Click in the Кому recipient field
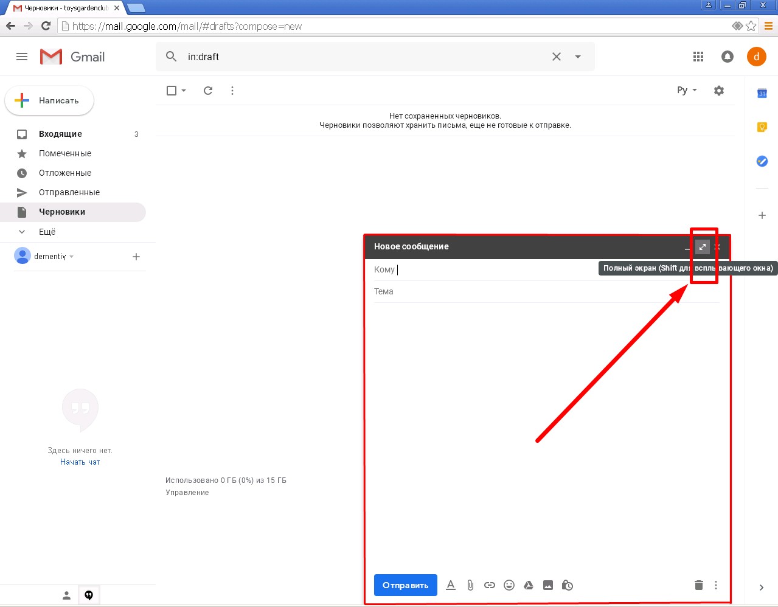This screenshot has width=778, height=607. (x=547, y=269)
